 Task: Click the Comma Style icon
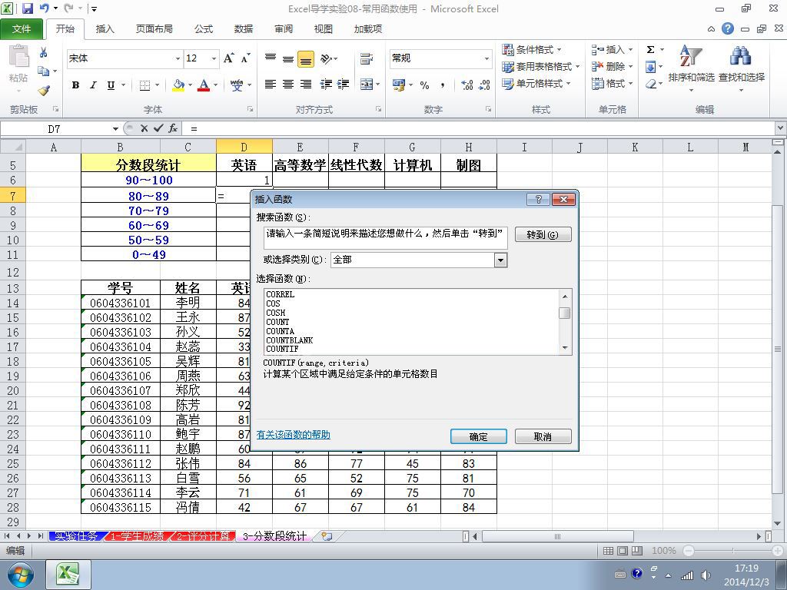pyautogui.click(x=442, y=85)
